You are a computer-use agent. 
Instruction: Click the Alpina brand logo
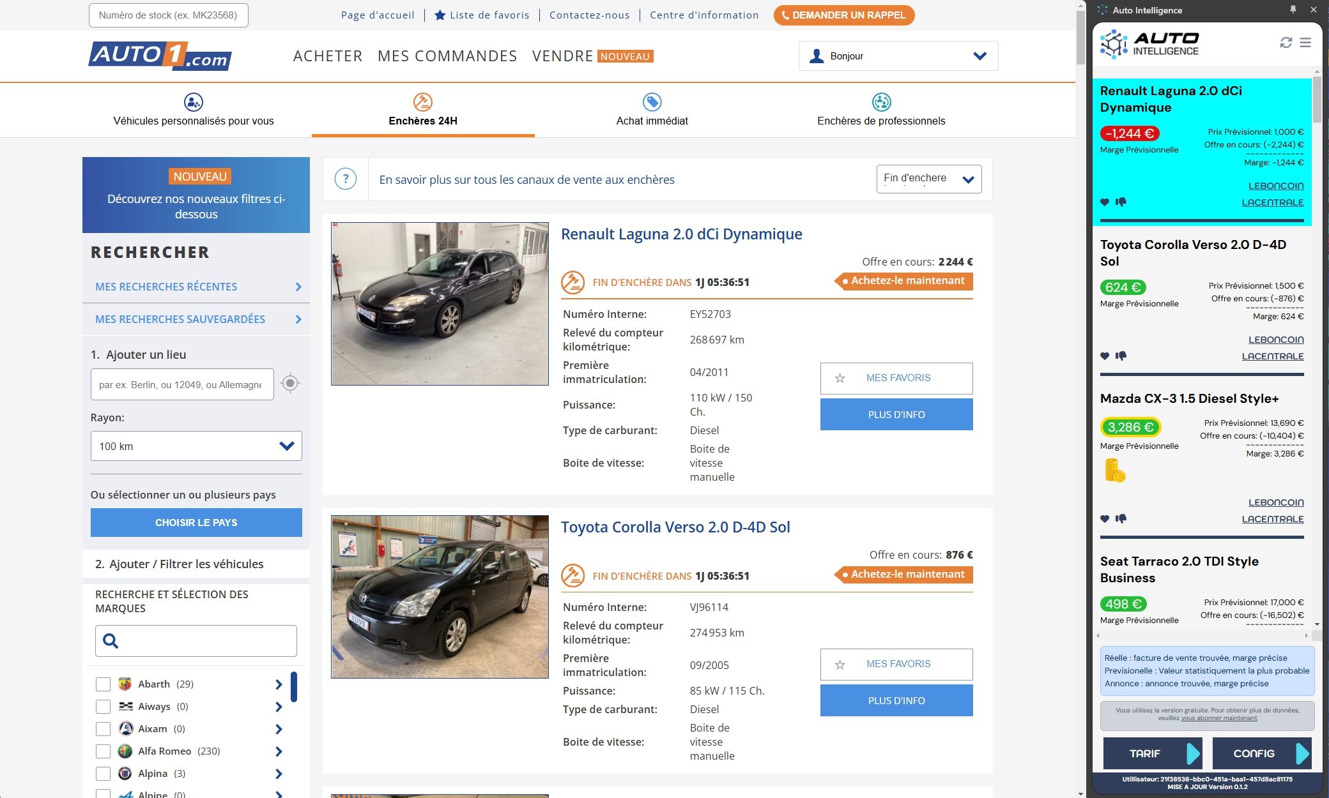coord(125,773)
